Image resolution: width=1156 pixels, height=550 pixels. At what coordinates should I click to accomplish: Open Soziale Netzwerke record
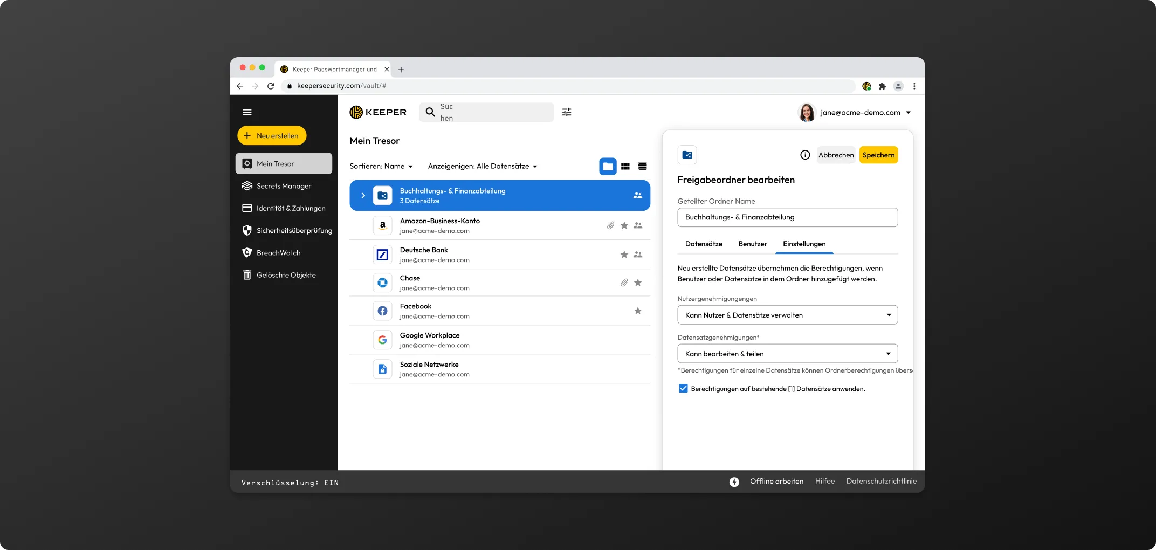tap(500, 369)
